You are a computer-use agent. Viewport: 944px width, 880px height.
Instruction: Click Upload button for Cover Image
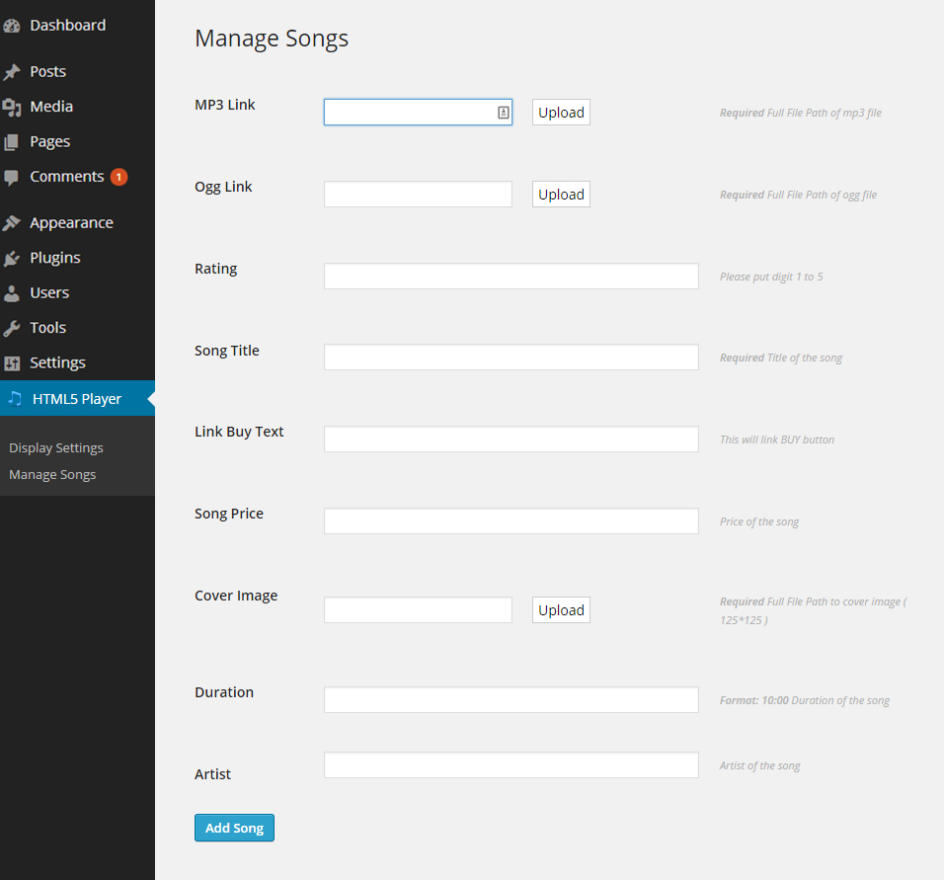(x=561, y=610)
